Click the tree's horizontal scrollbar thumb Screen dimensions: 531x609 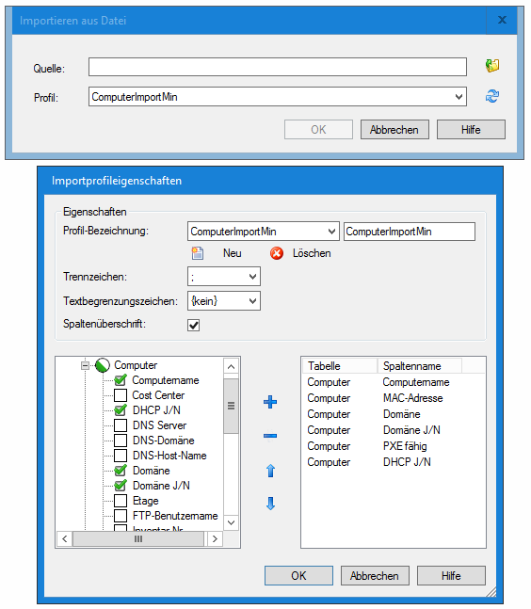(138, 538)
